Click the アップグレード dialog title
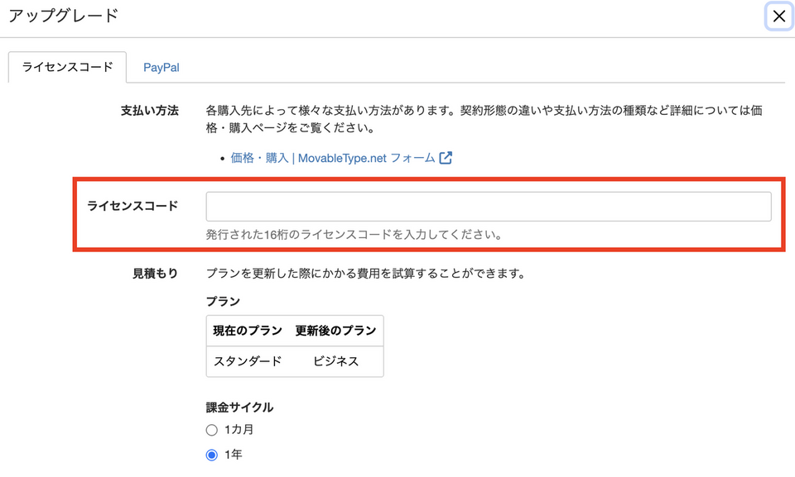The width and height of the screenshot is (795, 477). coord(63,16)
